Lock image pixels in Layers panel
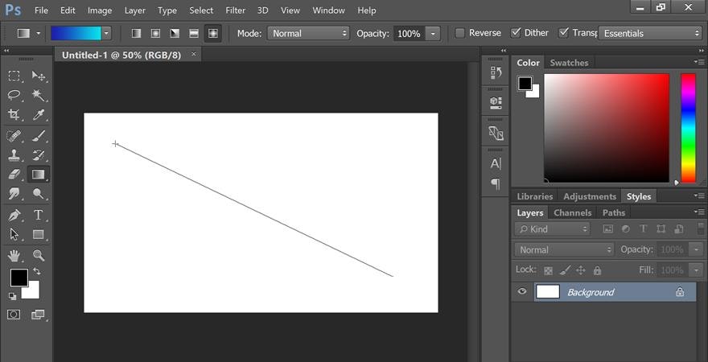This screenshot has height=362, width=708. (565, 270)
